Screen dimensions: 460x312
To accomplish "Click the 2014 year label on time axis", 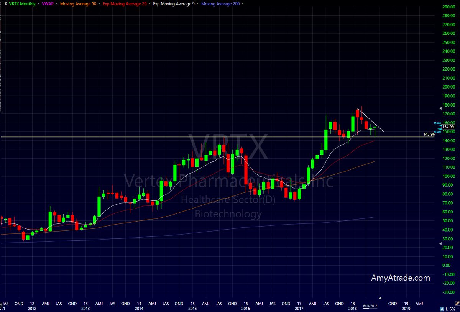I will (x=139, y=308).
